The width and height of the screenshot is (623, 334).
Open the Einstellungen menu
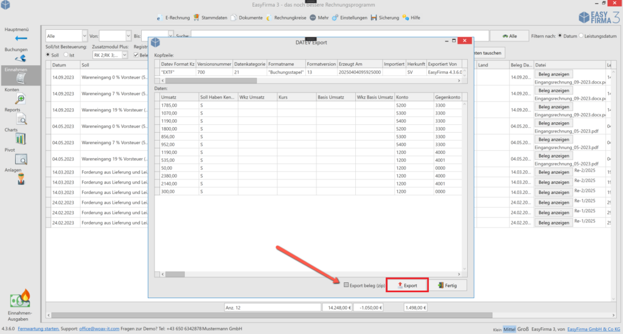click(x=353, y=18)
